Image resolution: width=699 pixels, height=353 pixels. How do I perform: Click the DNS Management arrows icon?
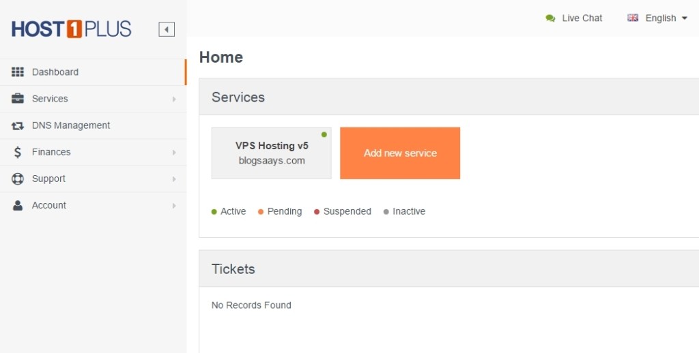tap(17, 125)
